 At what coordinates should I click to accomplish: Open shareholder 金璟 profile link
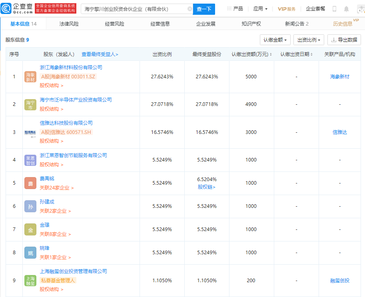click(x=44, y=225)
